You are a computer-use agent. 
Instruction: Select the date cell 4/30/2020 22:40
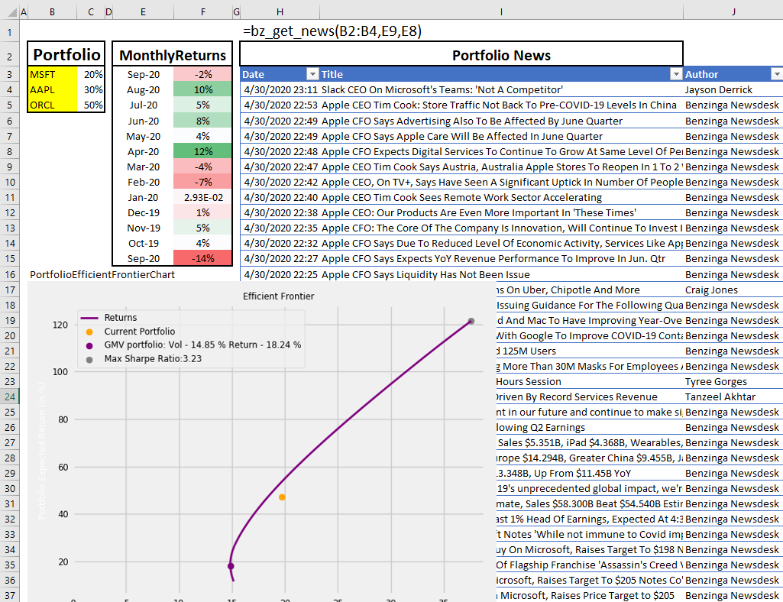(280, 197)
